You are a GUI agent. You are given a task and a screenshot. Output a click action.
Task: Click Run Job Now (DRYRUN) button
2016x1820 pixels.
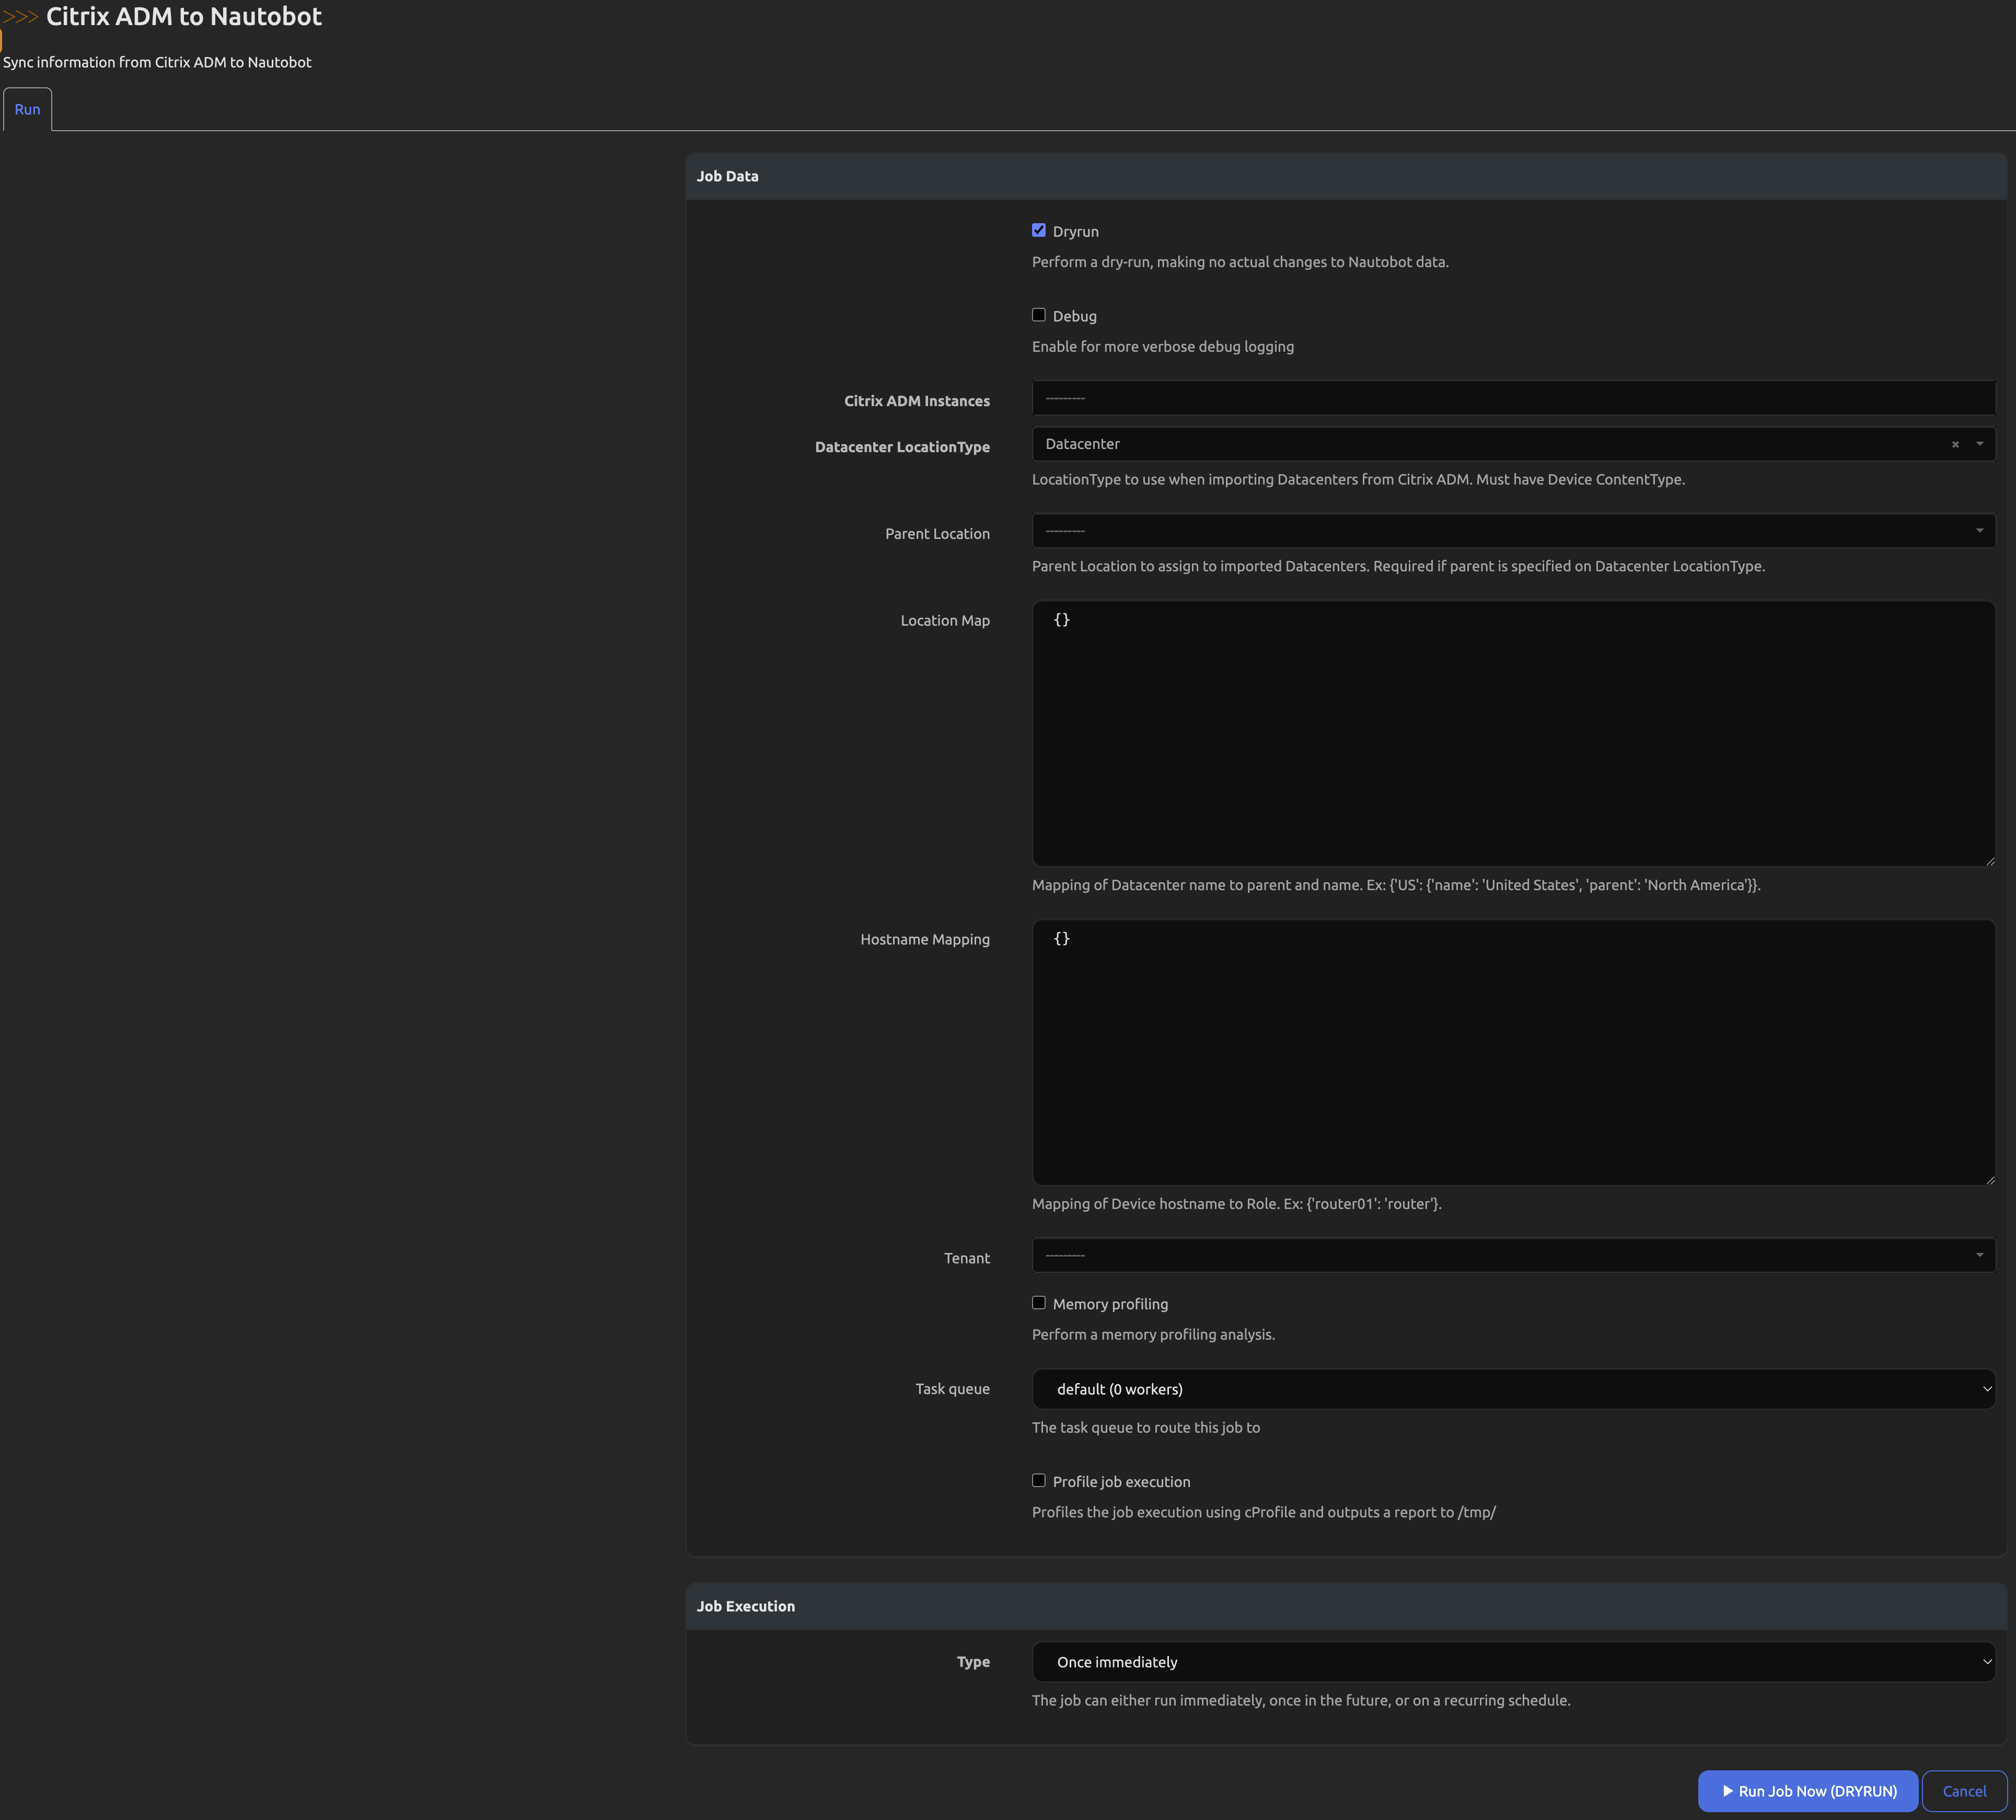point(1807,1791)
